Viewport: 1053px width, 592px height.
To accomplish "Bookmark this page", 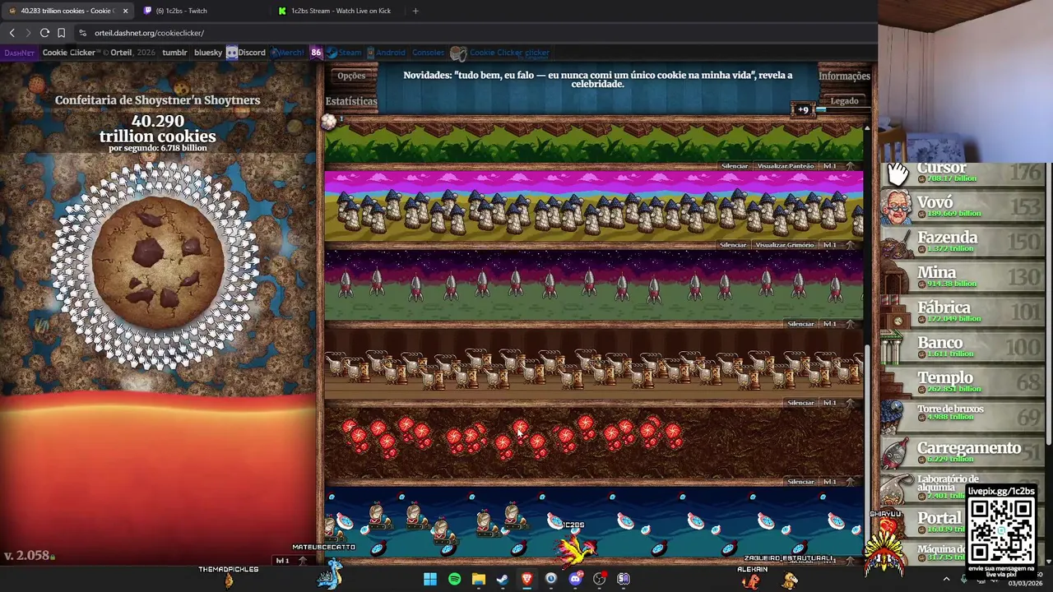I will (61, 33).
